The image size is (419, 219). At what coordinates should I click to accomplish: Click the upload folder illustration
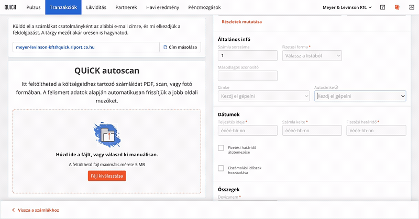tap(107, 135)
